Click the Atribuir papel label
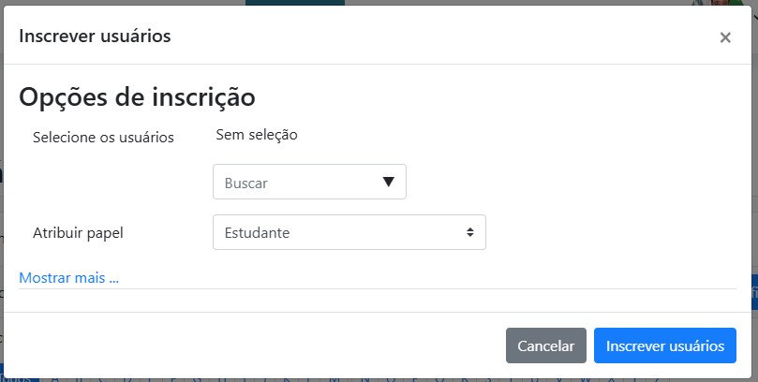Screen dimensions: 758x382 point(78,232)
